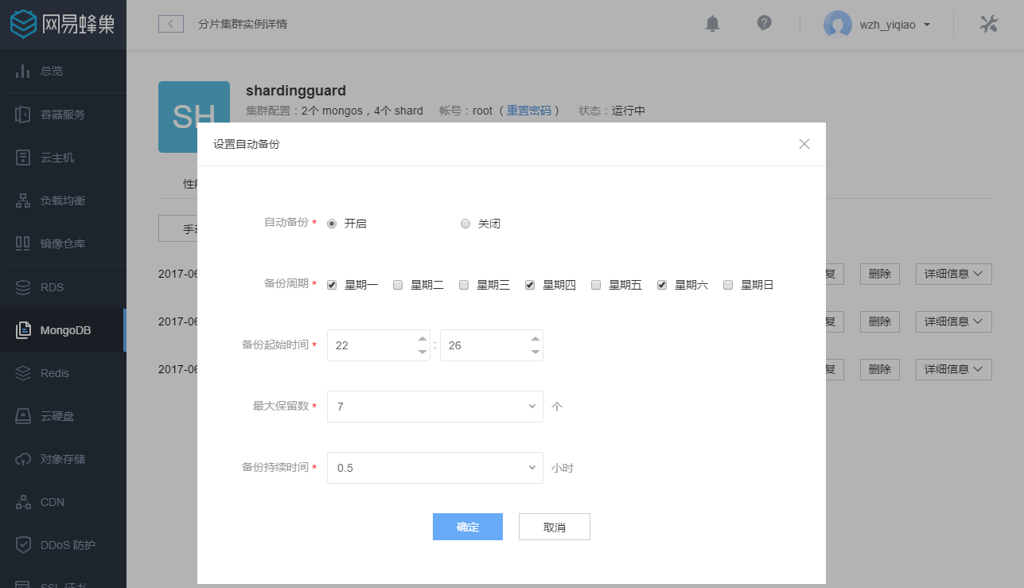Close the 设置自动备份 dialog
The height and width of the screenshot is (588, 1024).
804,144
